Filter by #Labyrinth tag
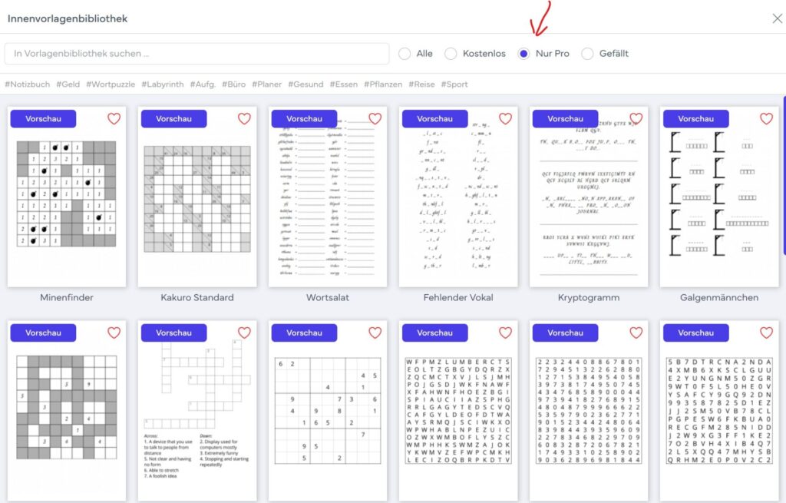 pos(163,84)
